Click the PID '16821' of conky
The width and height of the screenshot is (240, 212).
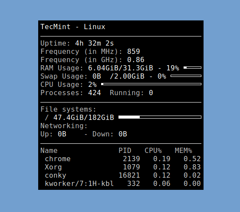[x=129, y=176]
